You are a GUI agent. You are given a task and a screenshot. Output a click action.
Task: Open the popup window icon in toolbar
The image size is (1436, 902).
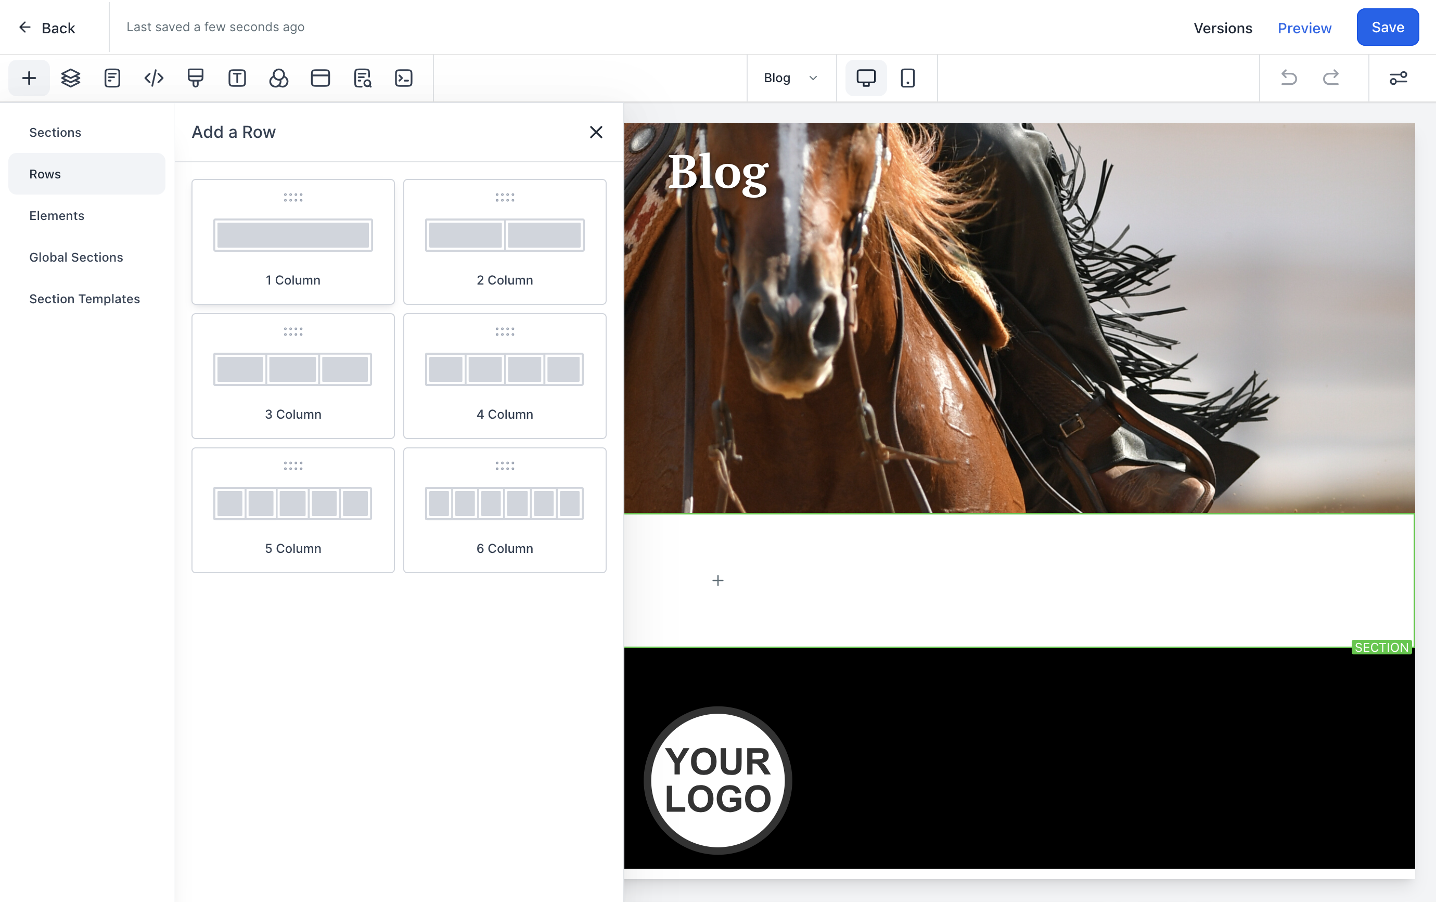[320, 78]
